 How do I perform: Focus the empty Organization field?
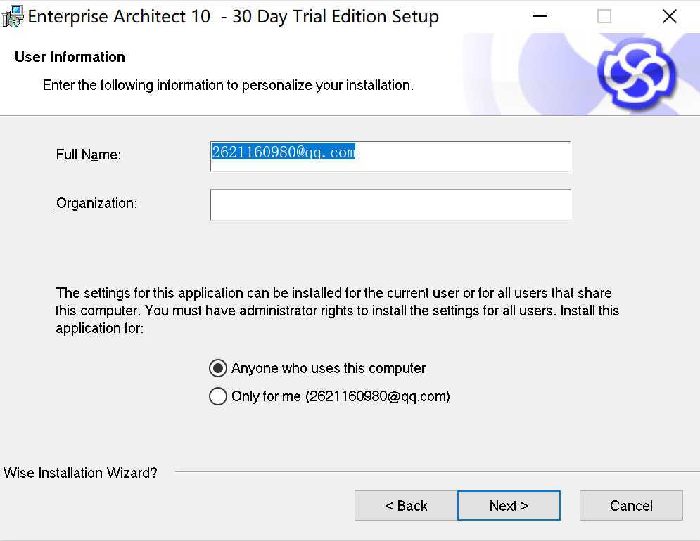tap(390, 204)
